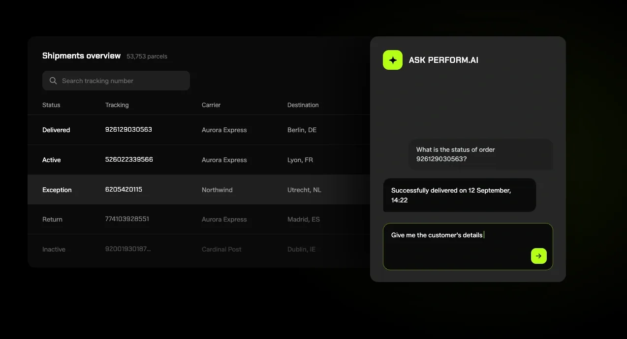The image size is (627, 339).
Task: Select the Active status cell
Action: 52,160
